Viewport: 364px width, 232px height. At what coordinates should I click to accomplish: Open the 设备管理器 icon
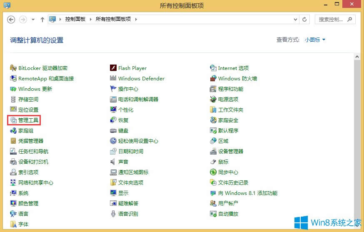coord(213,152)
